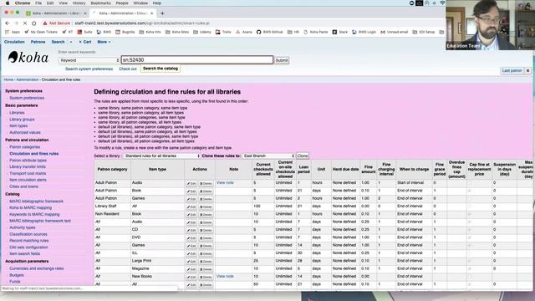Open the Trello bookmark

coord(223,32)
